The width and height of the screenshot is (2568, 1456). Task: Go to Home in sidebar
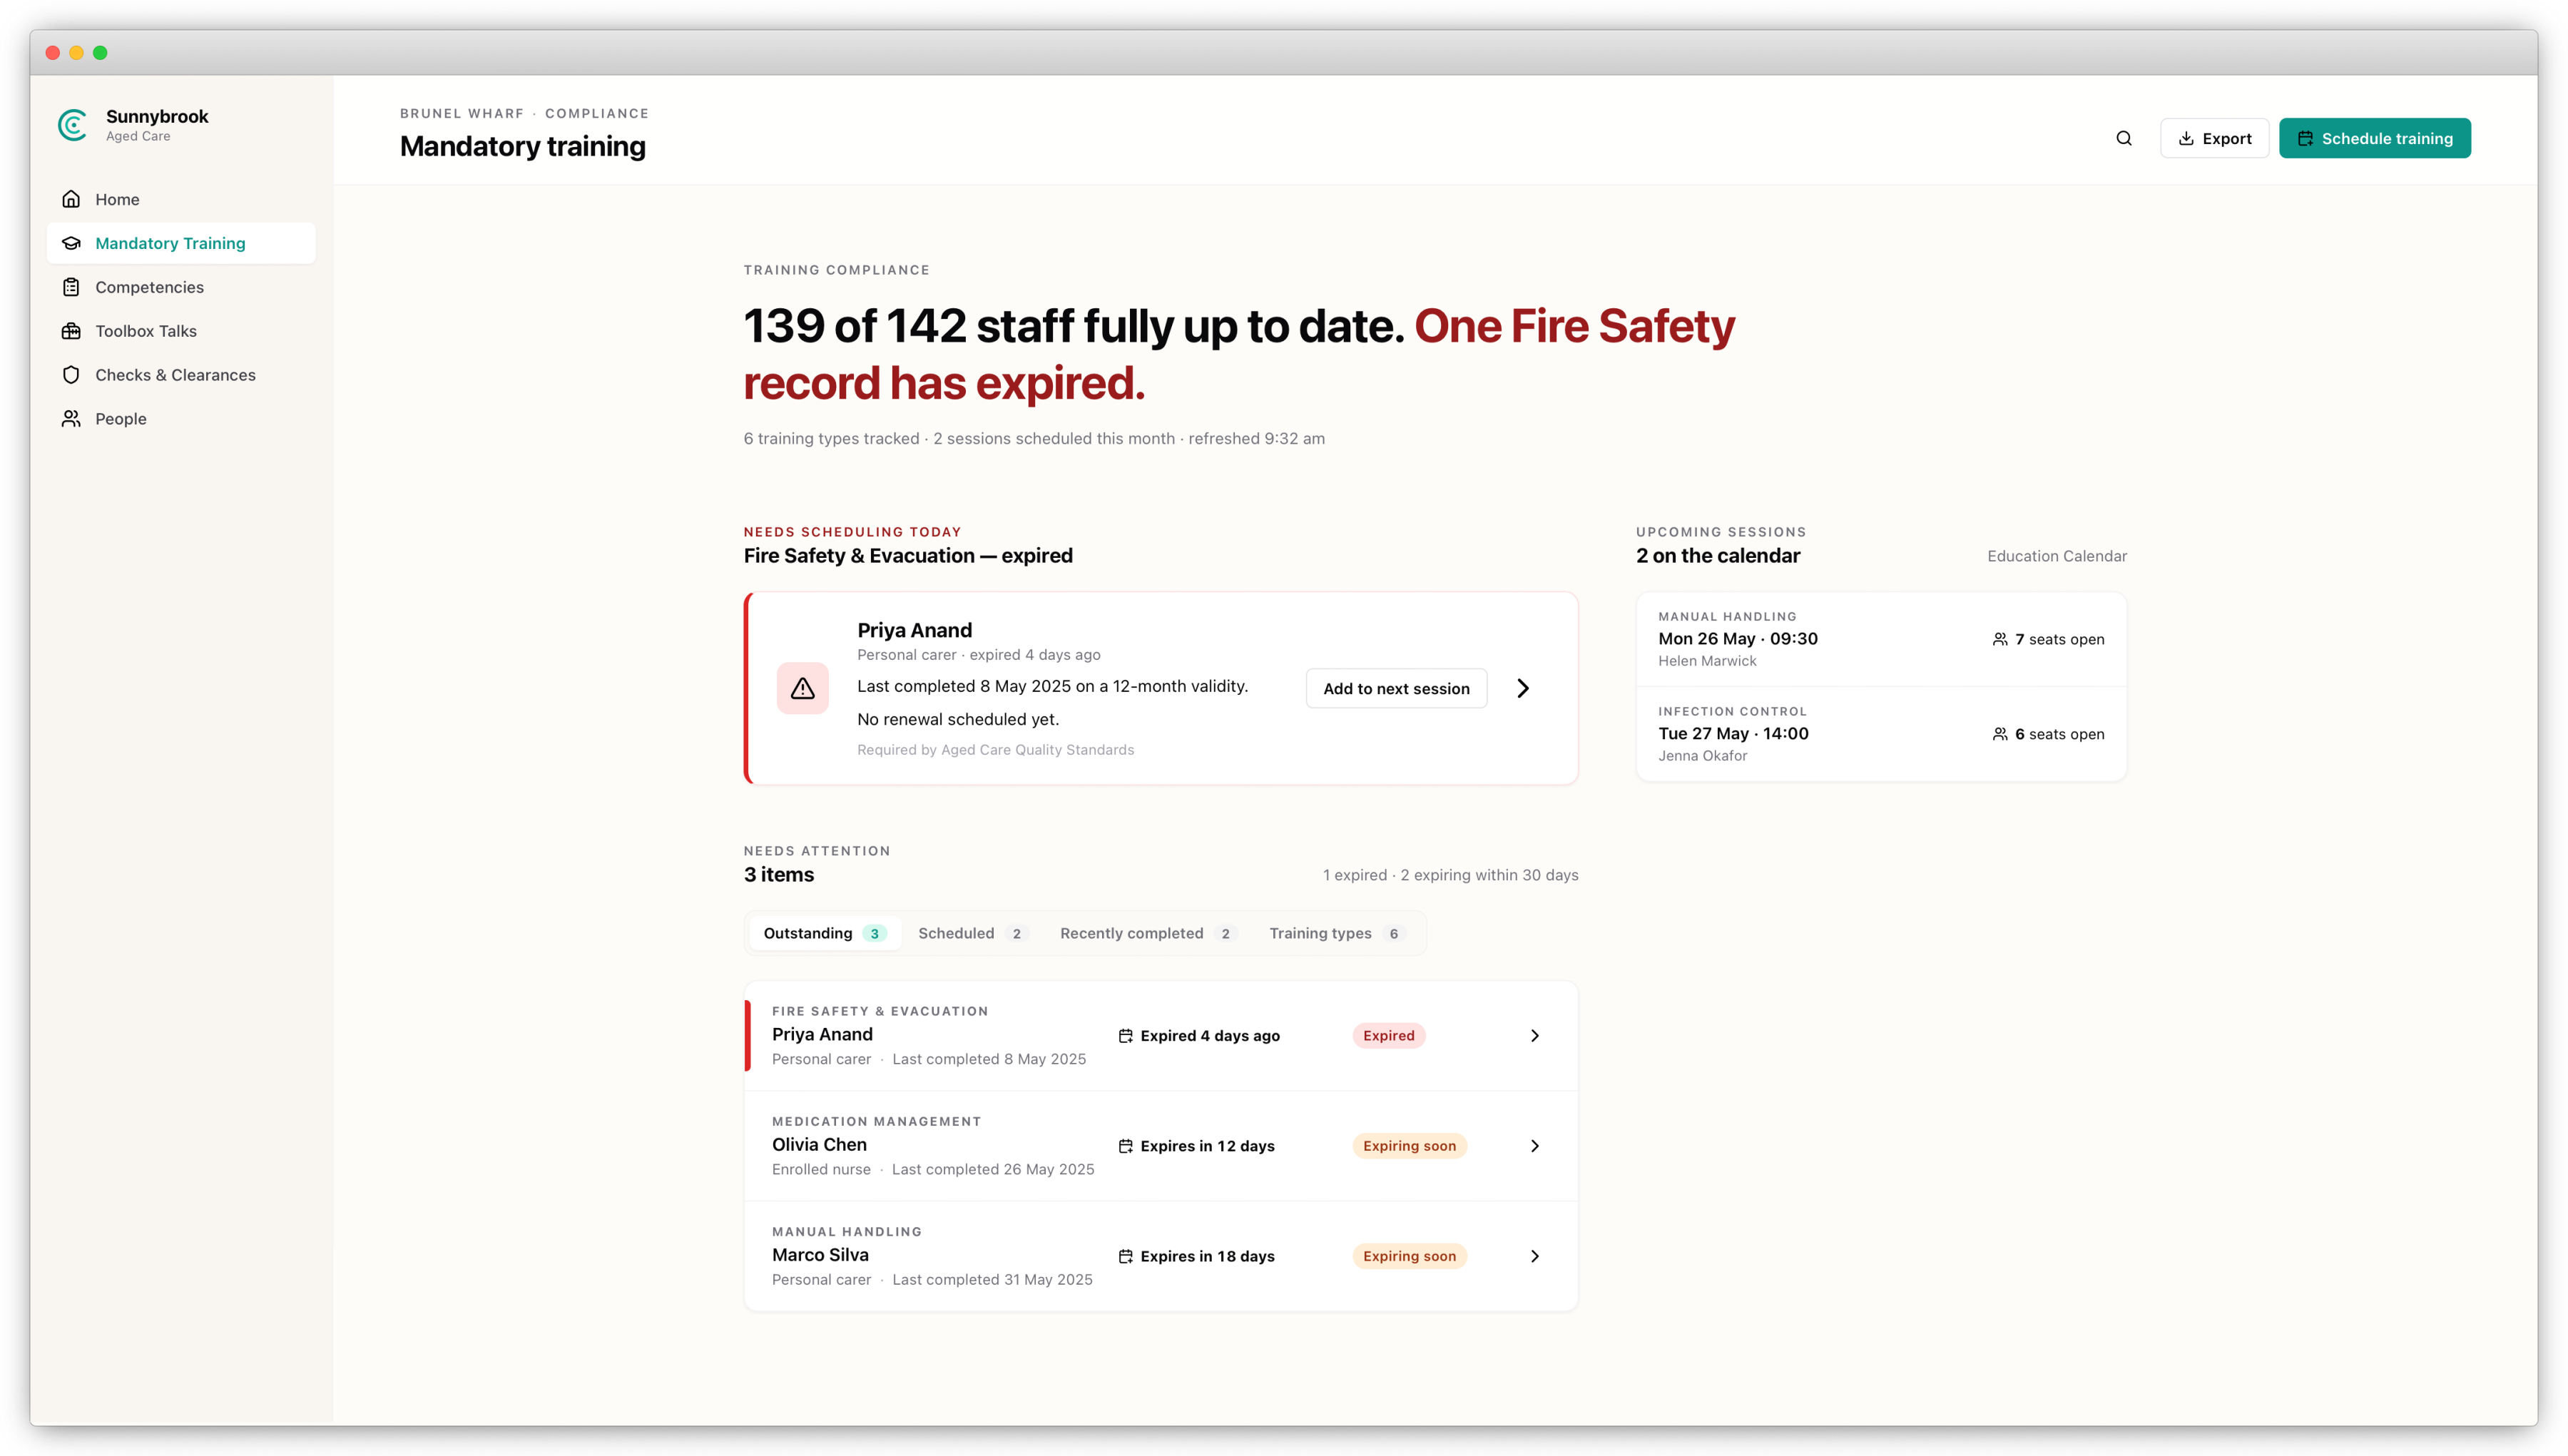point(181,199)
